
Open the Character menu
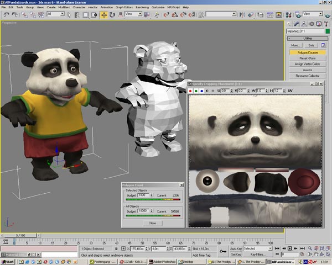pyautogui.click(x=79, y=7)
